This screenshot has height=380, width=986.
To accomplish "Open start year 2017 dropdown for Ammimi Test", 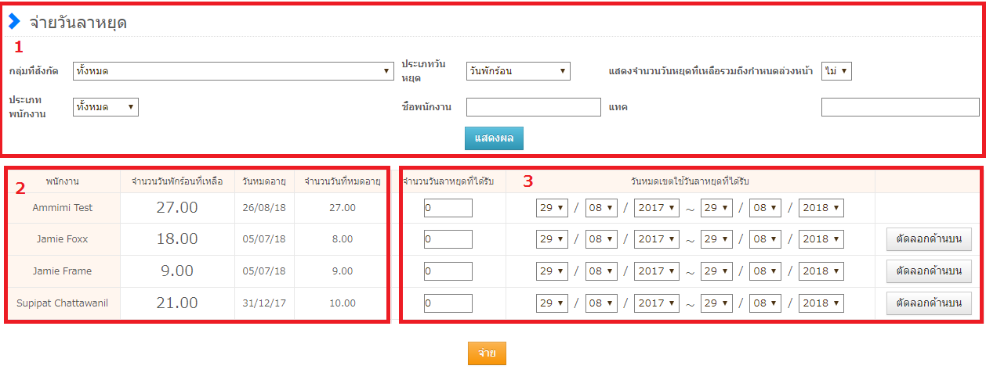I will pyautogui.click(x=656, y=208).
